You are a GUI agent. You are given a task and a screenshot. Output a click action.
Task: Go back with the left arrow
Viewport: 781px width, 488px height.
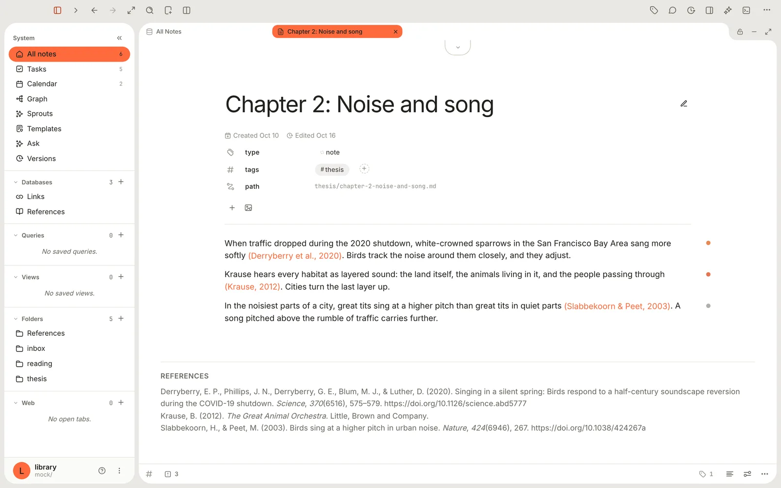coord(94,10)
